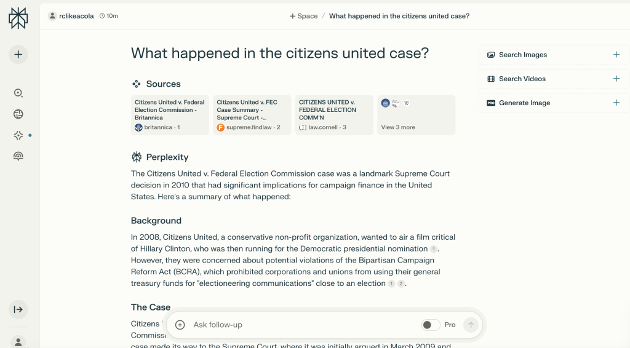Expand Search Videos option

coord(551,79)
